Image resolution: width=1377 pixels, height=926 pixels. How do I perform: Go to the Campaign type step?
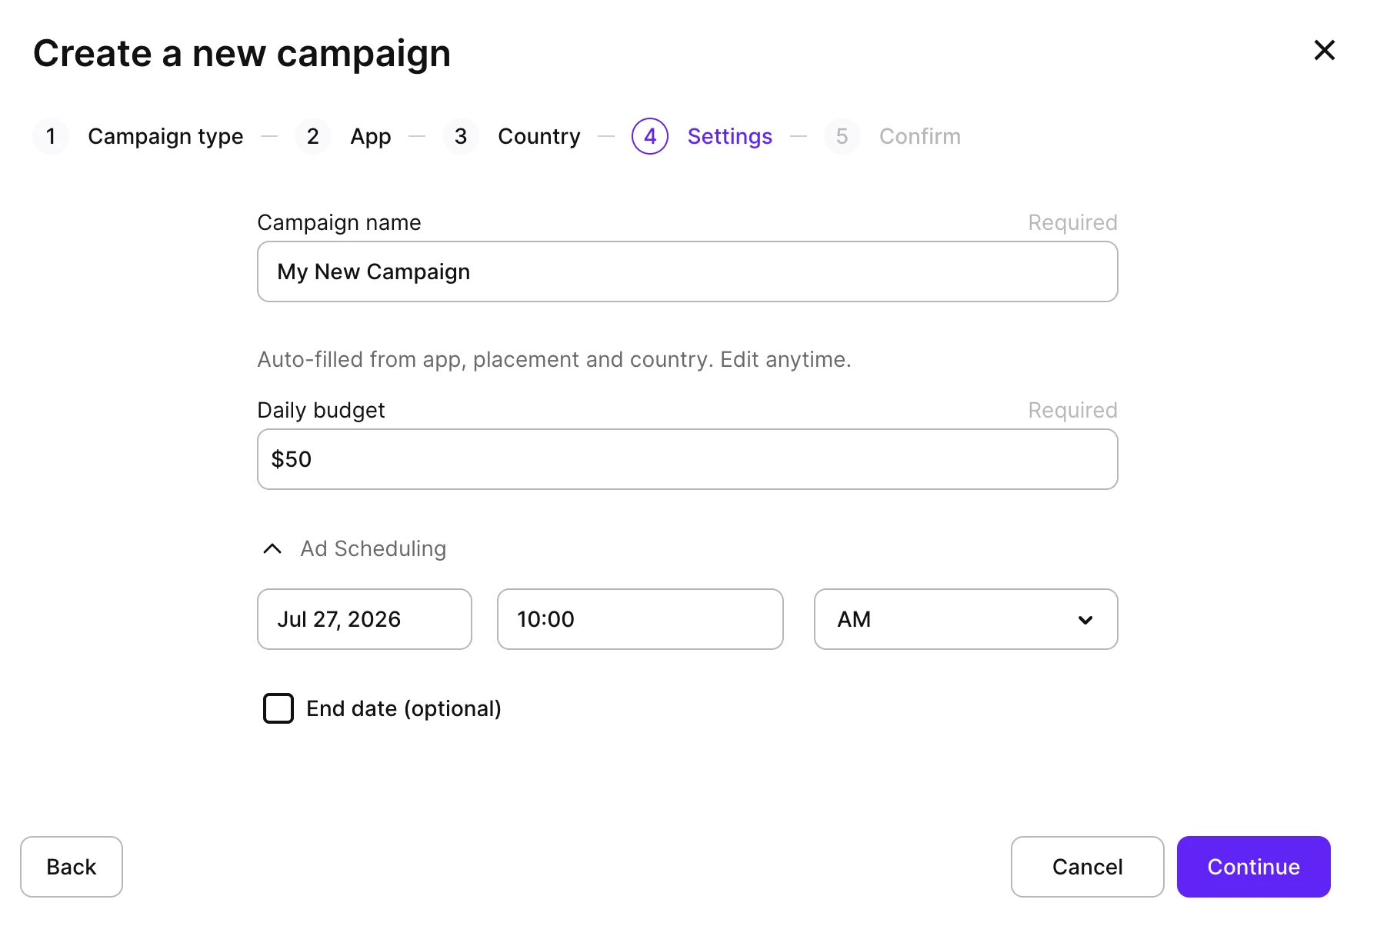click(x=165, y=136)
